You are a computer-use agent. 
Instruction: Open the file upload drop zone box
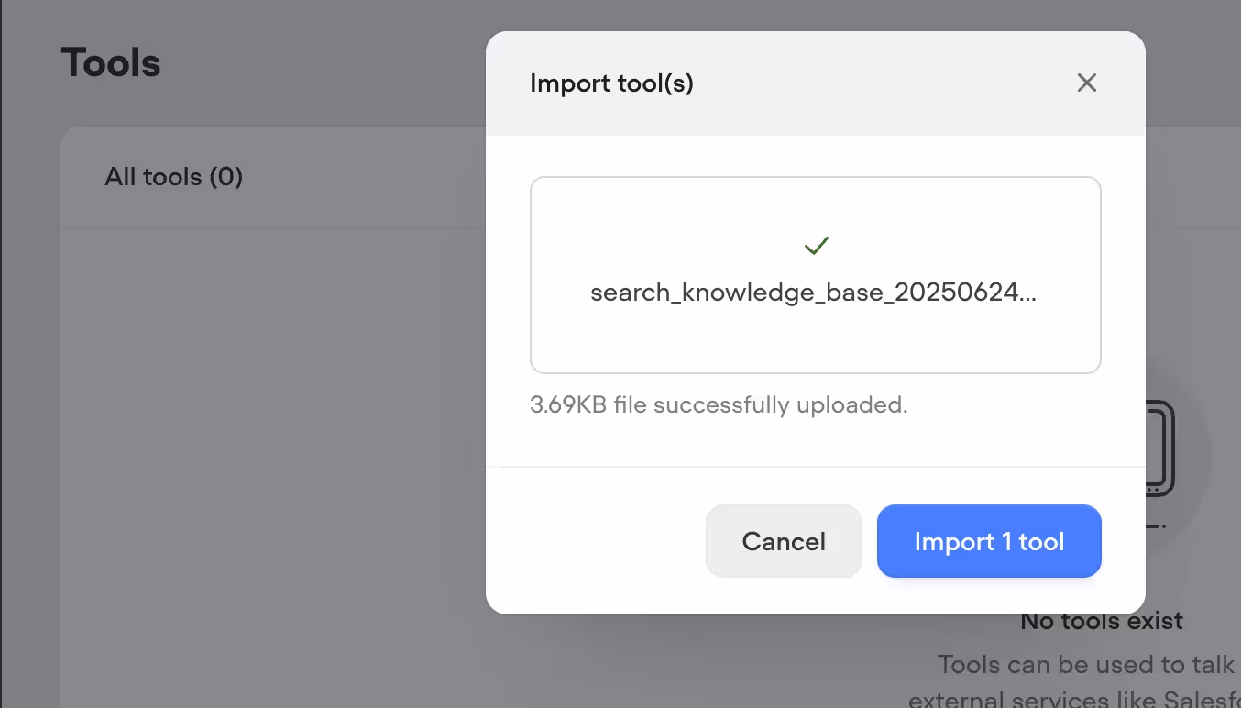816,275
